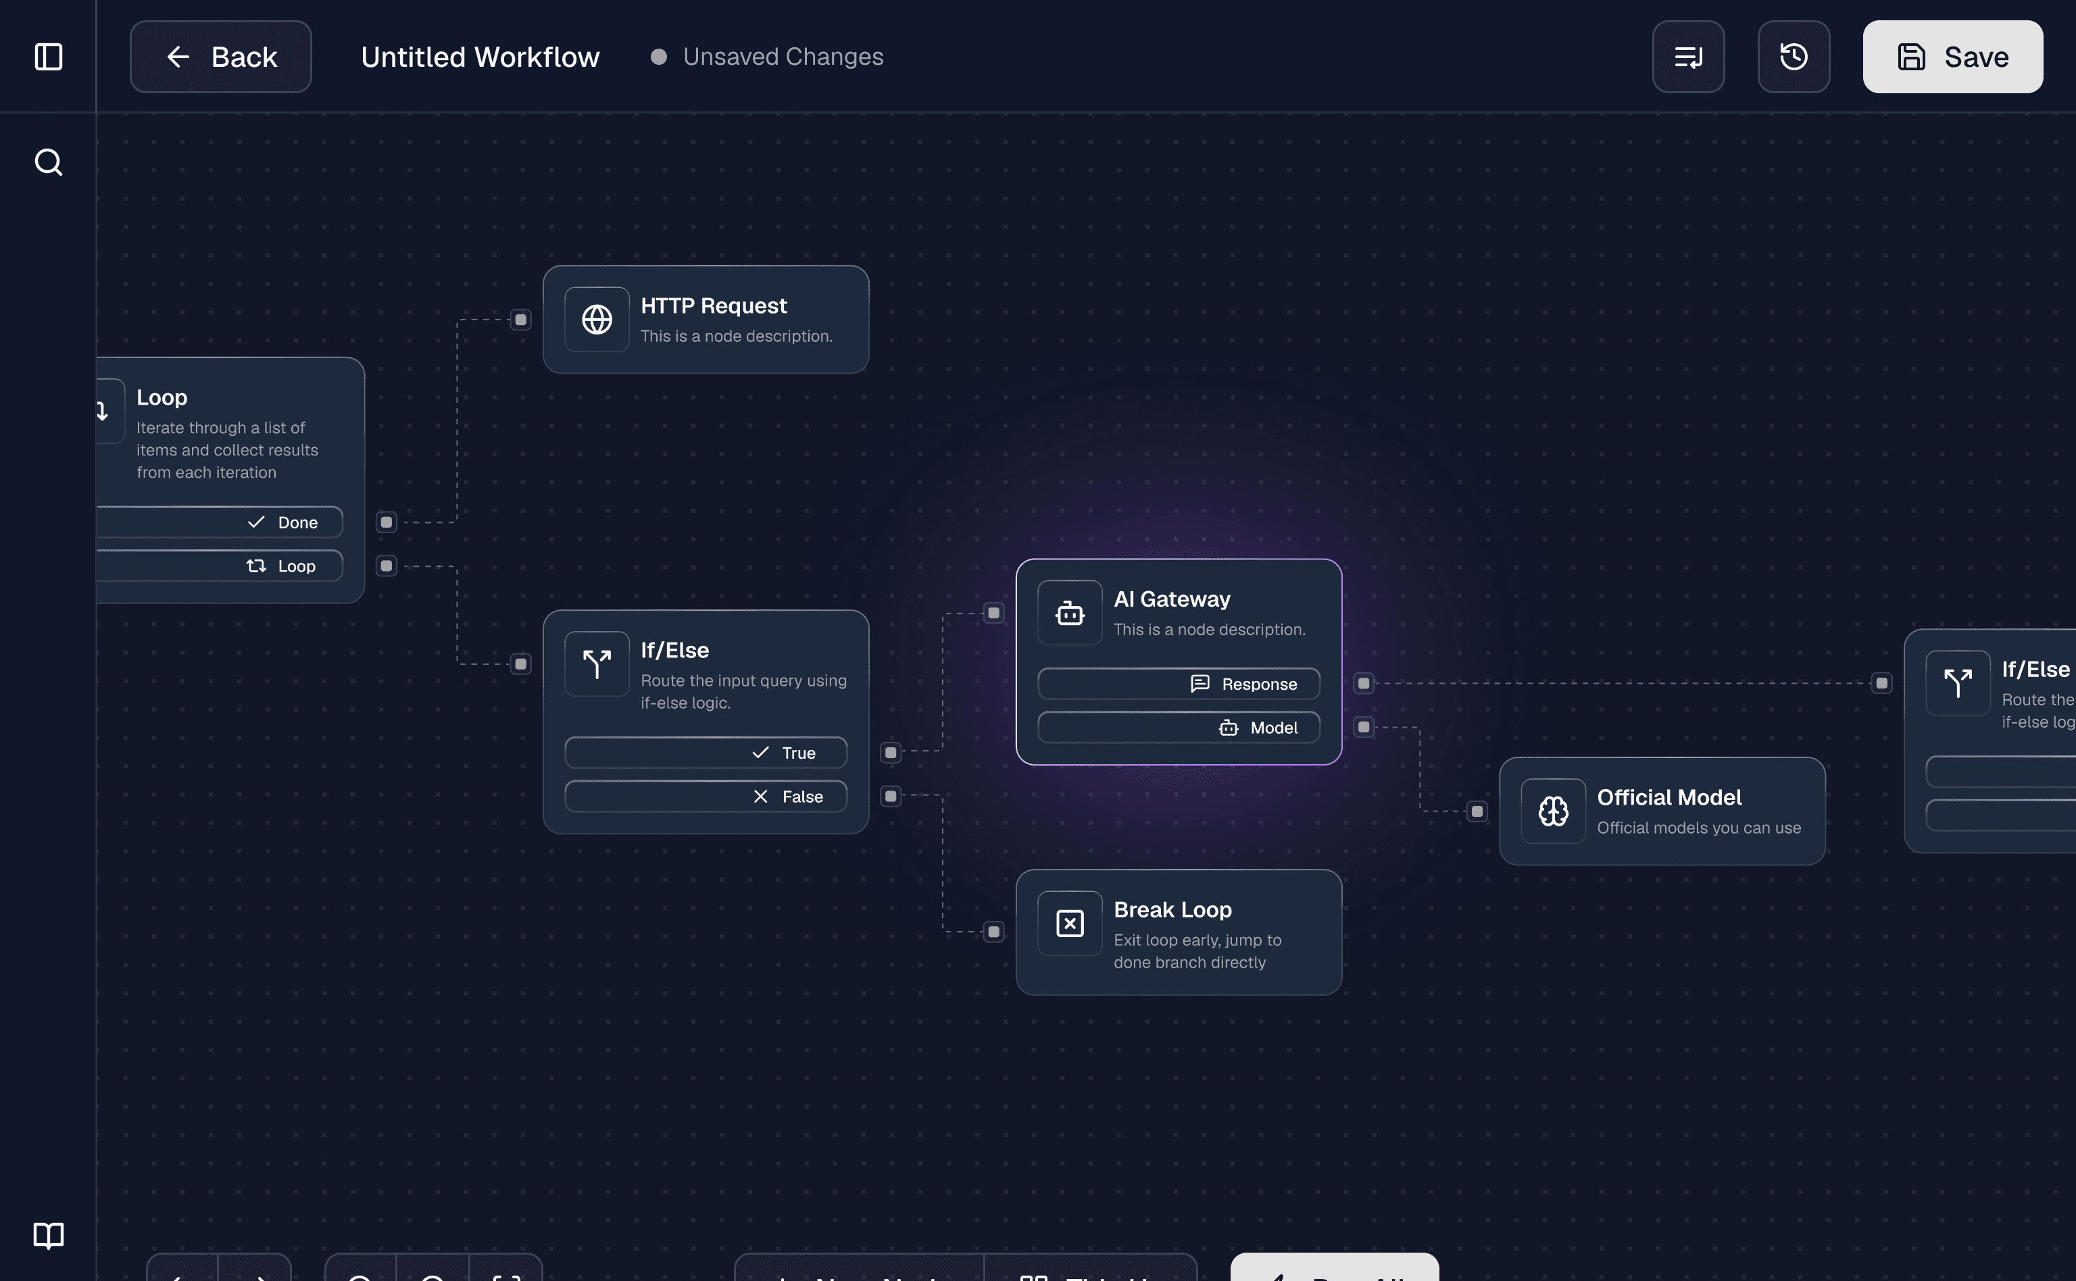The width and height of the screenshot is (2076, 1281).
Task: Click 'Route the input query using' description
Action: [743, 680]
